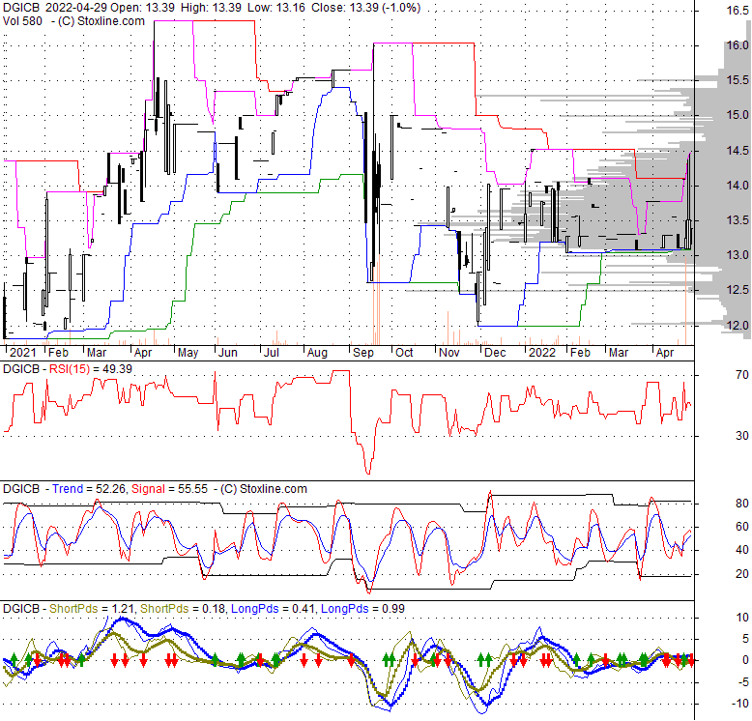Click the 'May' month label on the axis
The height and width of the screenshot is (721, 752).
click(188, 354)
